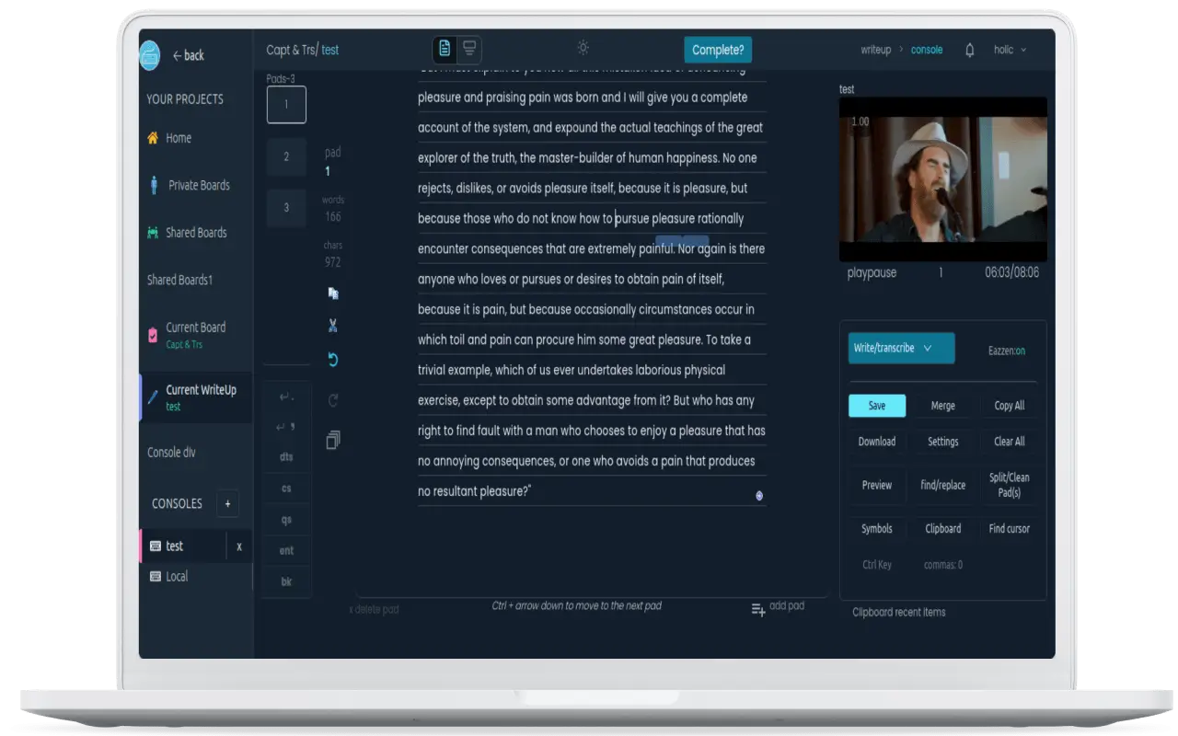Click the undo icon in pad toolbar

pos(333,360)
